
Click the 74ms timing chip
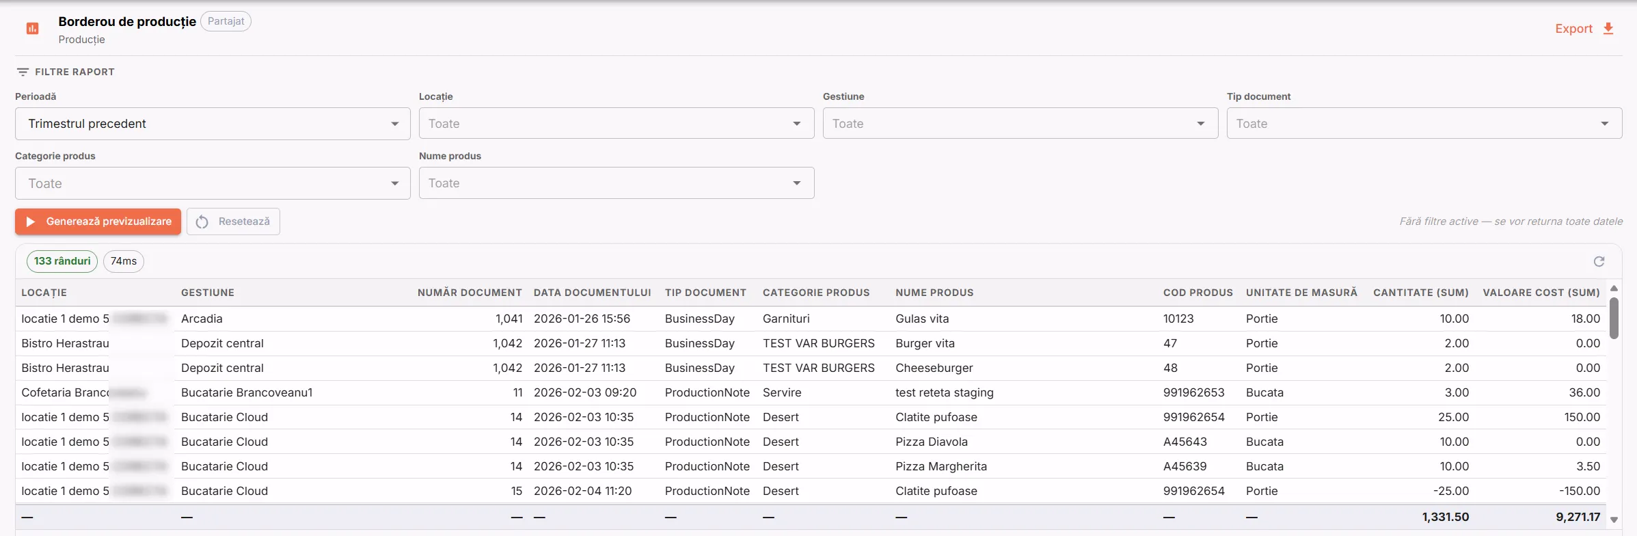(x=124, y=261)
